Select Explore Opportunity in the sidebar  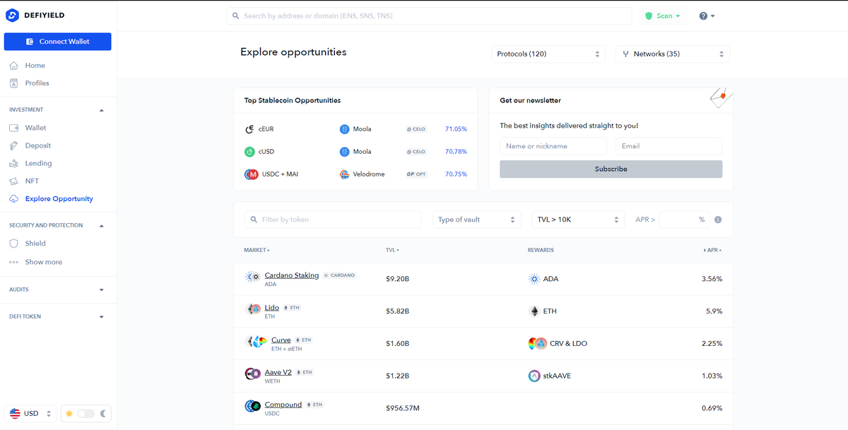point(59,199)
